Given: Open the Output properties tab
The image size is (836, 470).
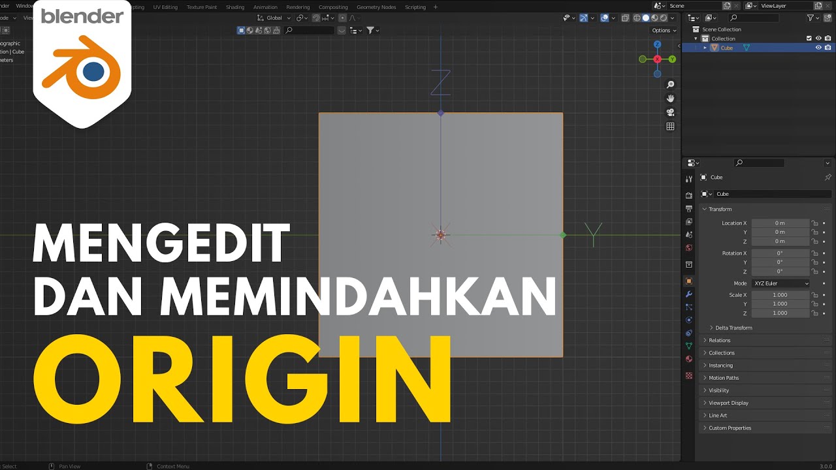Looking at the screenshot, I should click(688, 208).
